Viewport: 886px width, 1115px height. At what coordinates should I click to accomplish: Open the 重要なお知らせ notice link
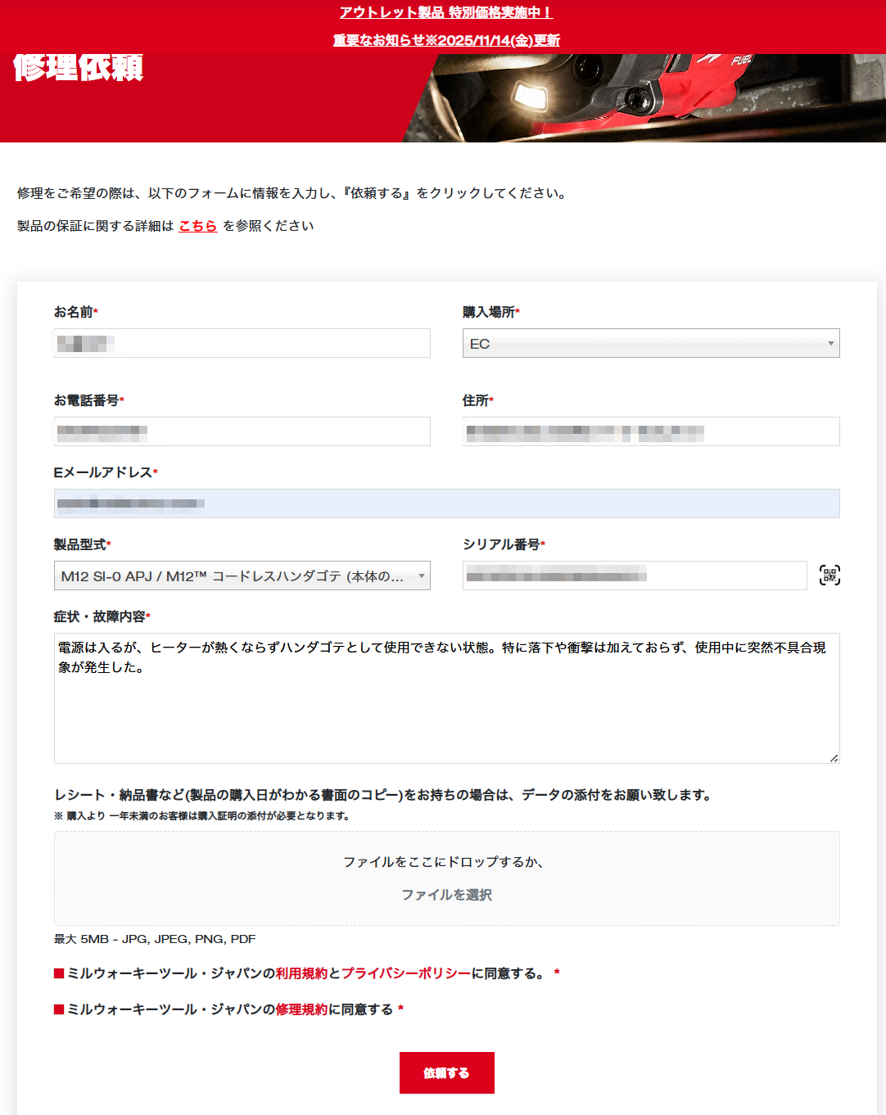tap(446, 40)
